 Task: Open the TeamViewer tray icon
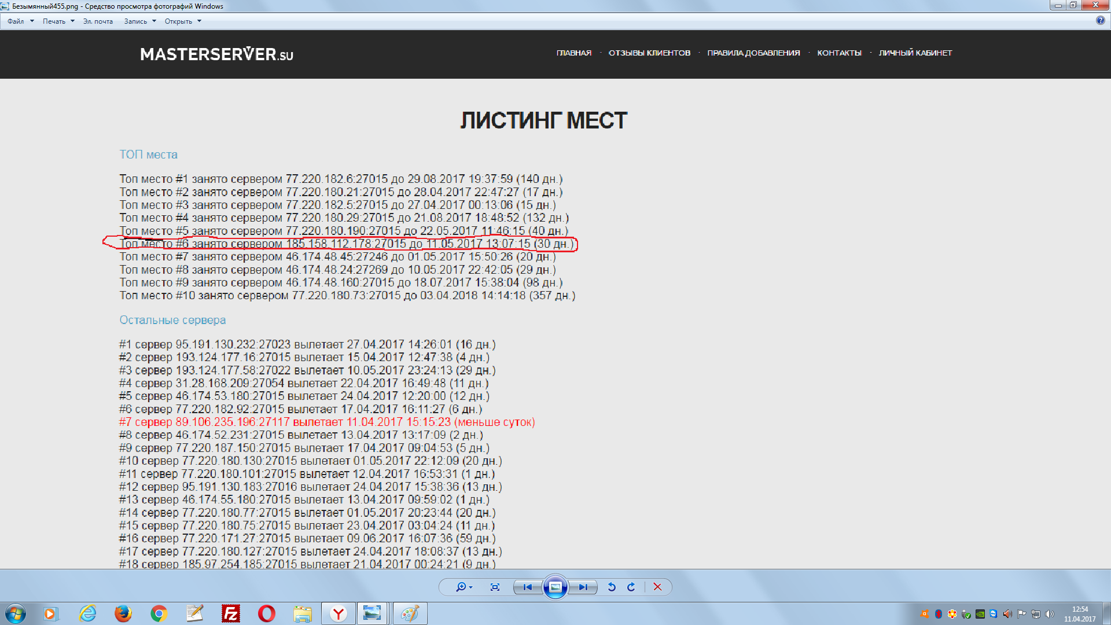pyautogui.click(x=994, y=614)
